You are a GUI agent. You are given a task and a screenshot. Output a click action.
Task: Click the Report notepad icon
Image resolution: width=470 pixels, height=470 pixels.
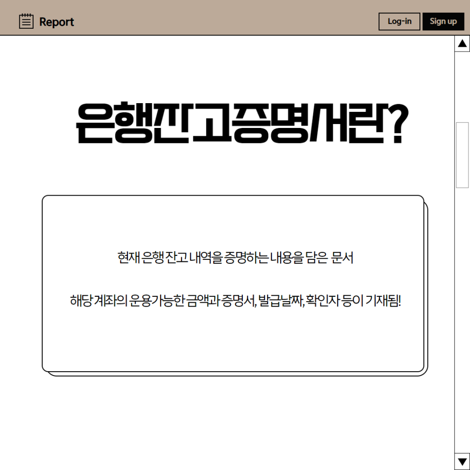[26, 21]
